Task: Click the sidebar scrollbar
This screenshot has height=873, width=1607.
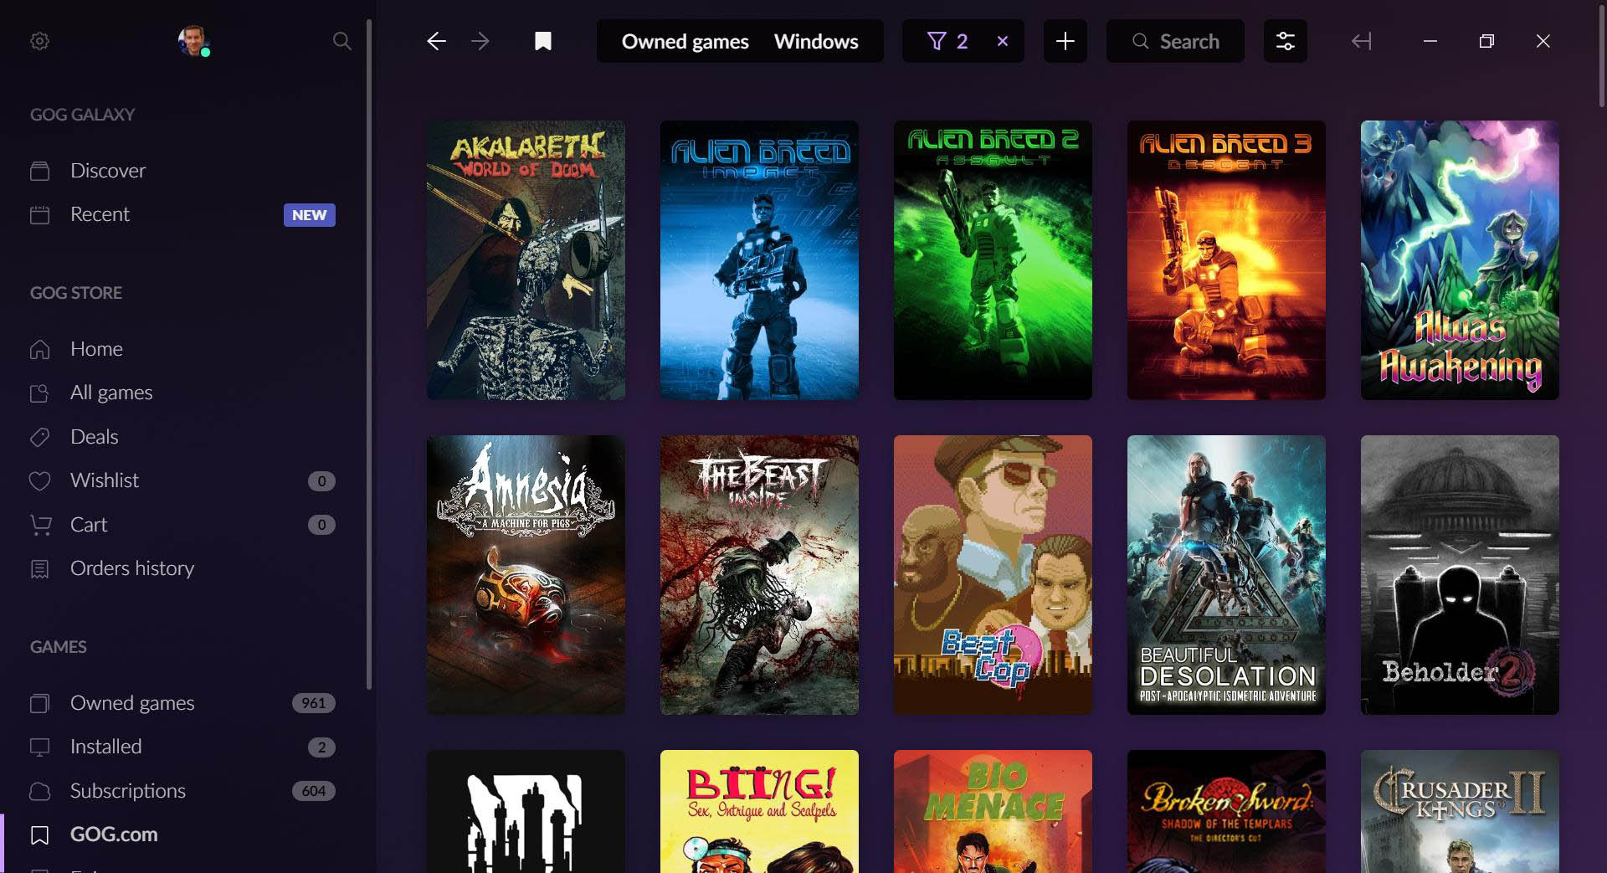Action: pyautogui.click(x=369, y=355)
